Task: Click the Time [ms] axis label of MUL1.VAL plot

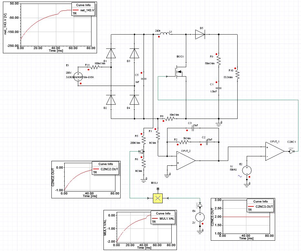Action: 144,248
